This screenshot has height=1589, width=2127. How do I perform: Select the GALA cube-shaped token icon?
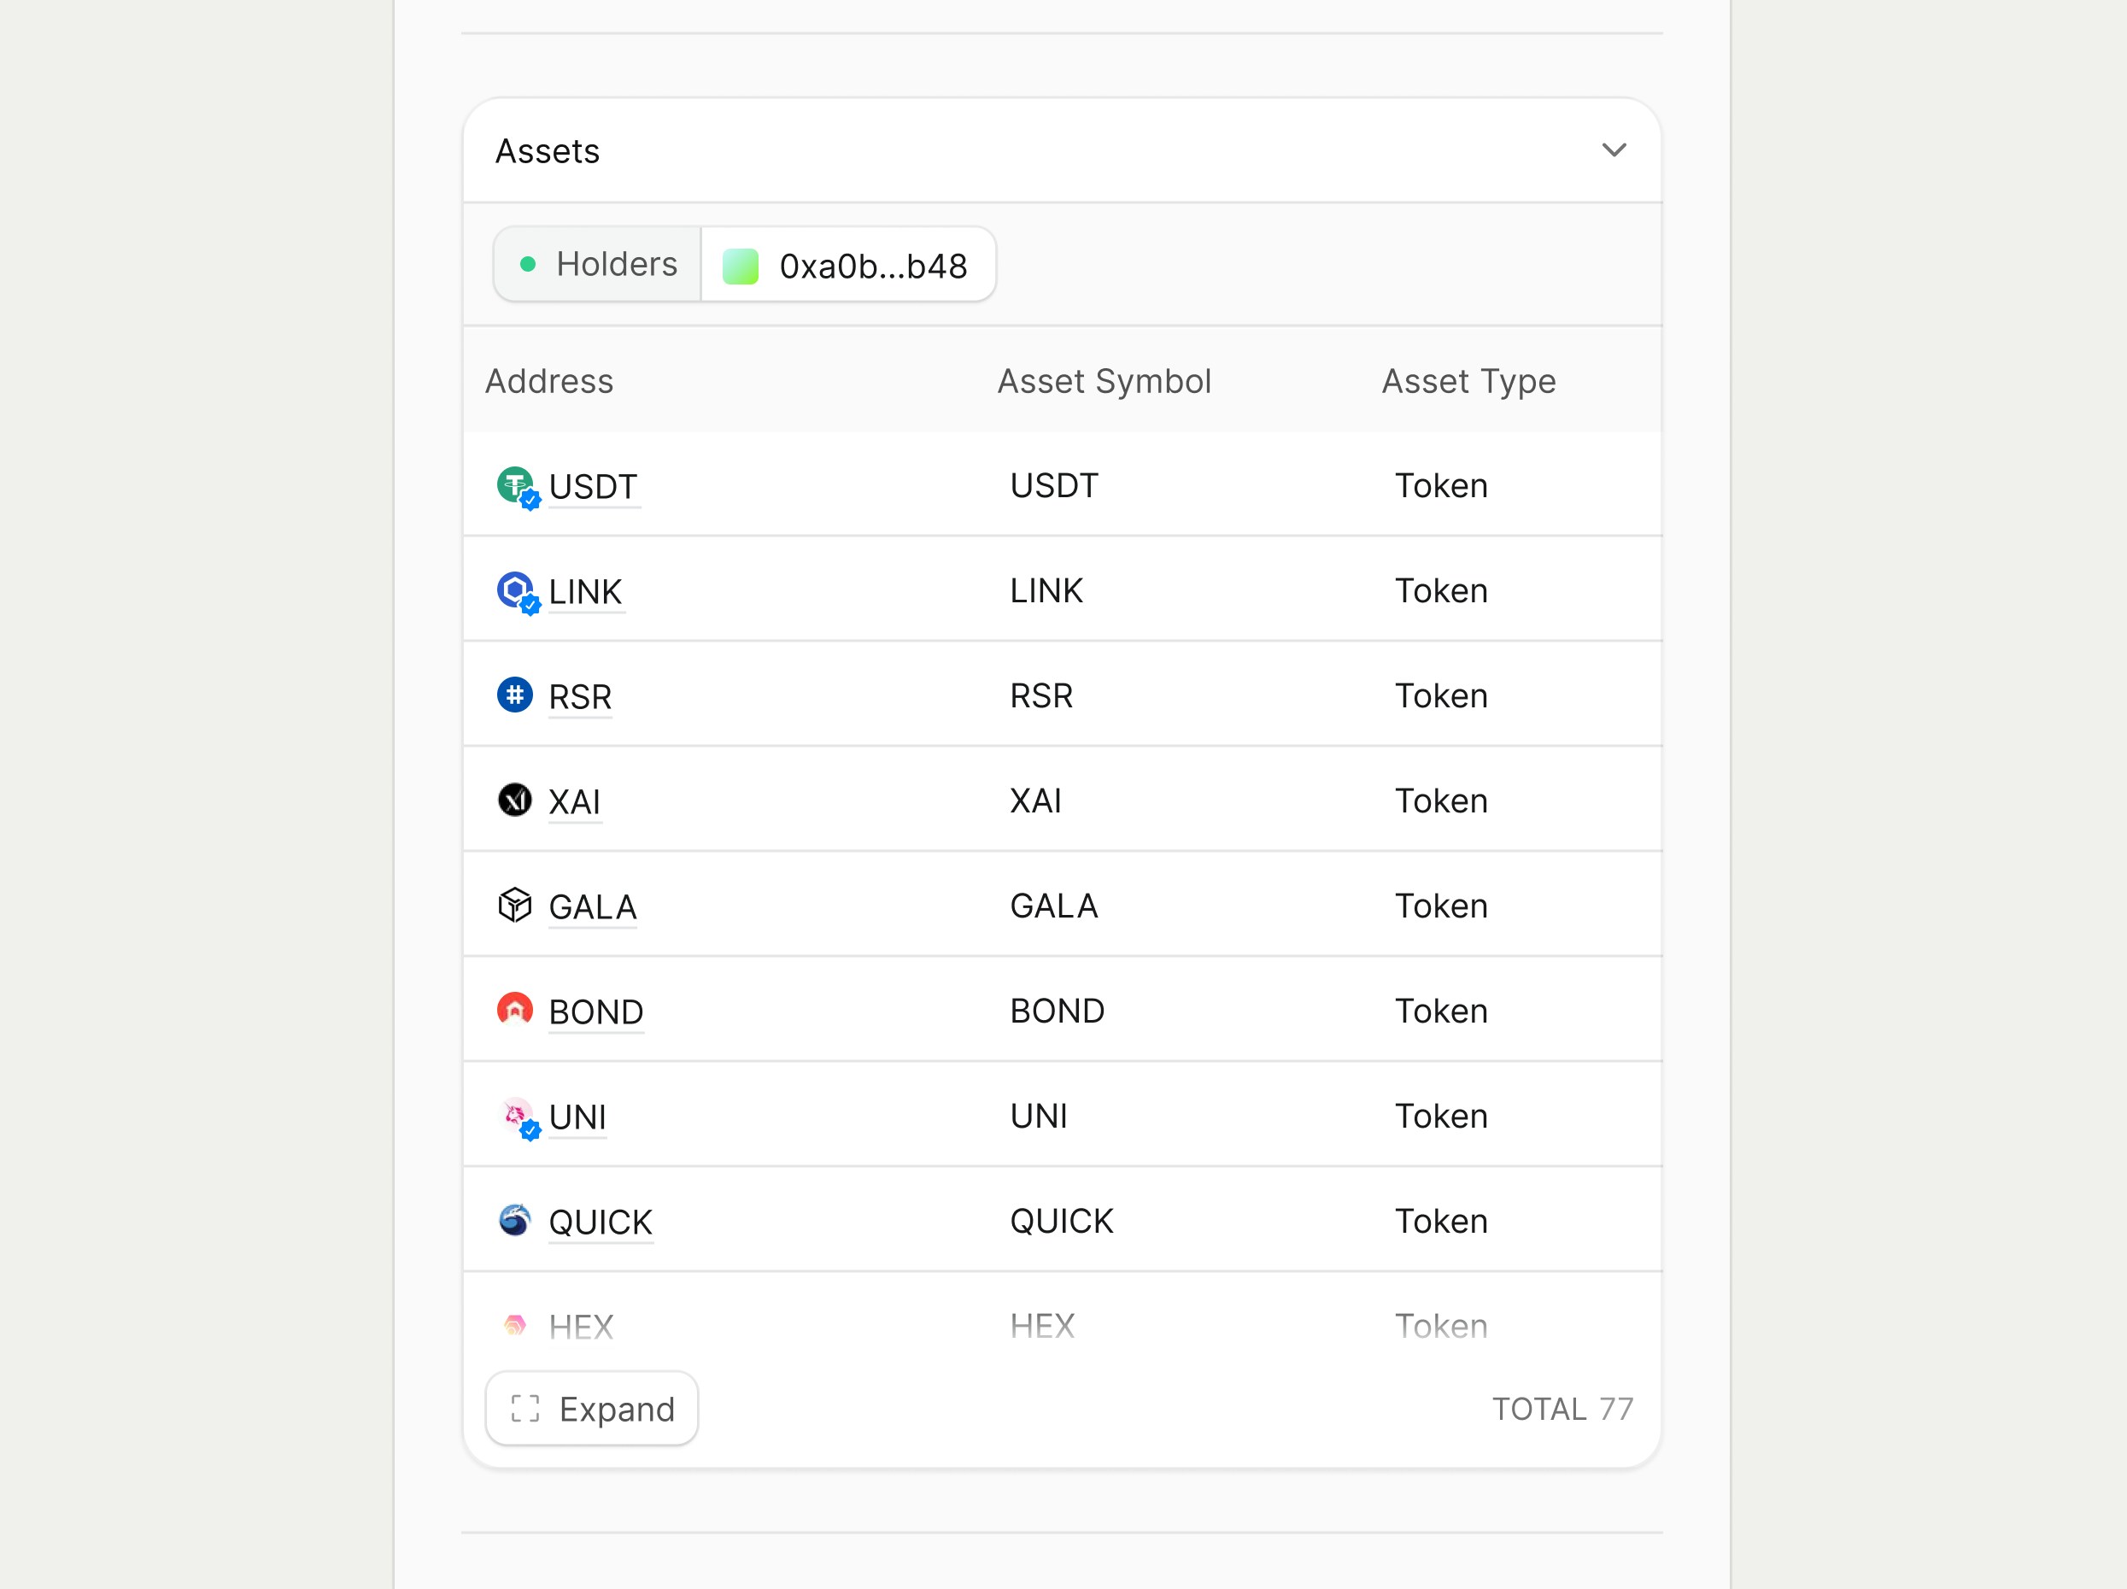(515, 905)
